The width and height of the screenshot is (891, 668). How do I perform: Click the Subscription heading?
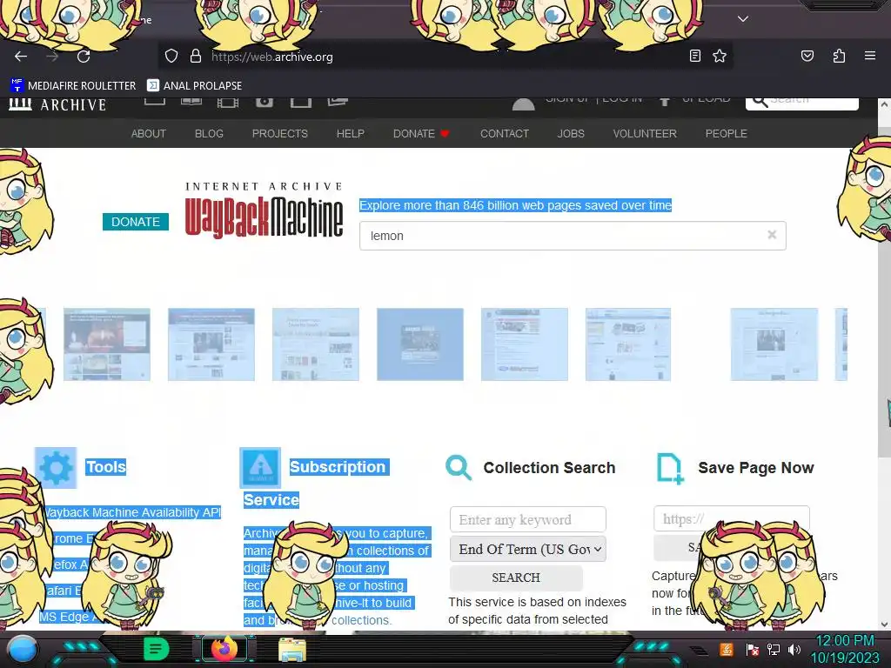click(338, 467)
